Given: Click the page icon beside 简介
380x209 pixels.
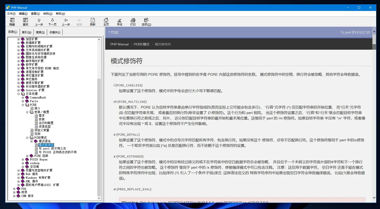Looking at the screenshot, I should pos(32,108).
